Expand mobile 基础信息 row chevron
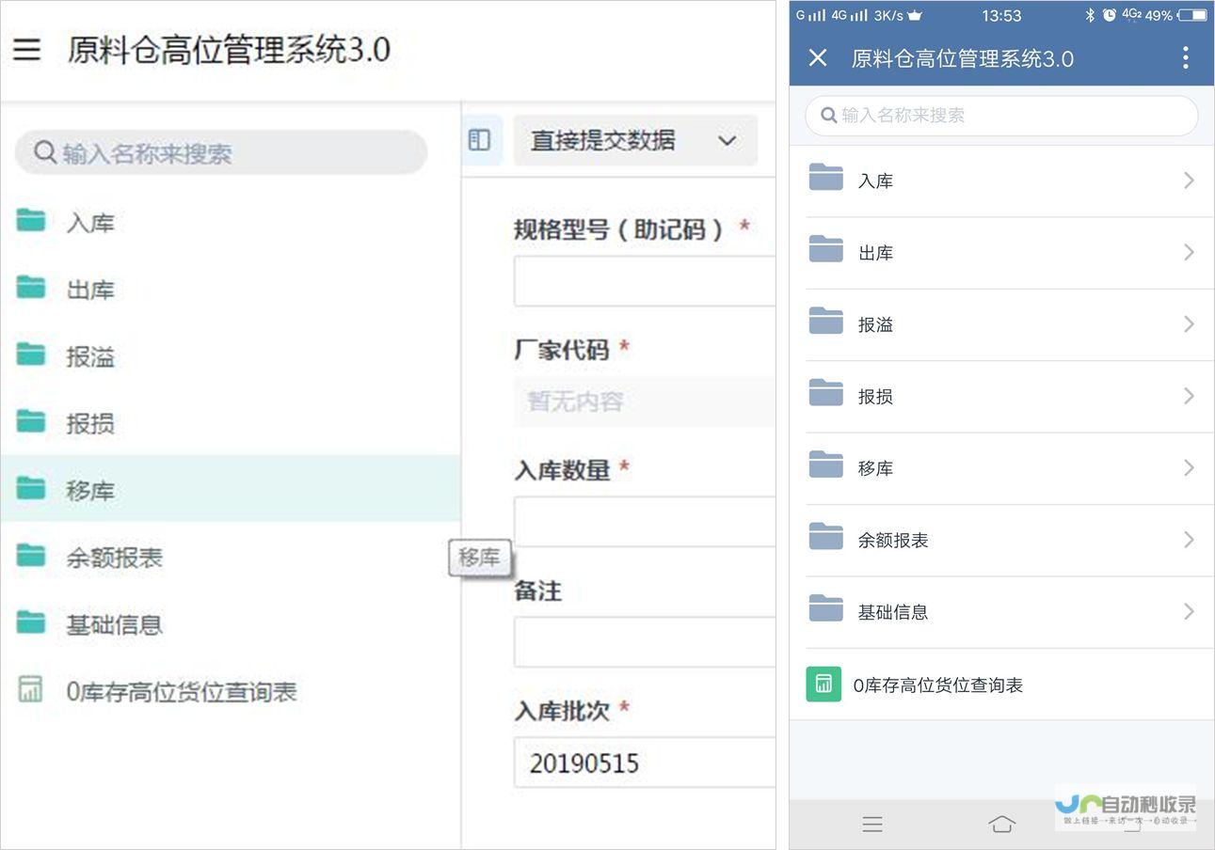Viewport: 1215px width, 850px height. click(x=1189, y=611)
